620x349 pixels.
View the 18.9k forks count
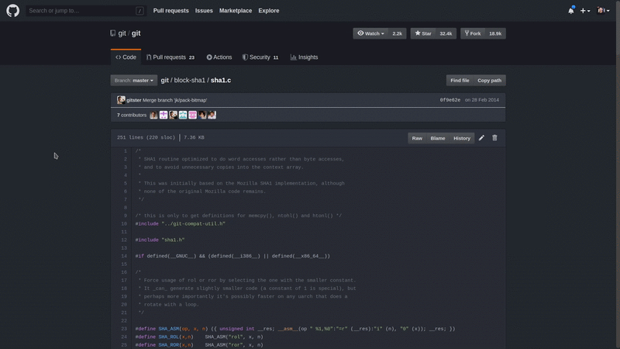point(495,33)
